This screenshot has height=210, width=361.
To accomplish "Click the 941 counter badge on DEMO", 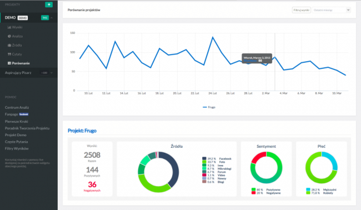I will tap(45, 18).
